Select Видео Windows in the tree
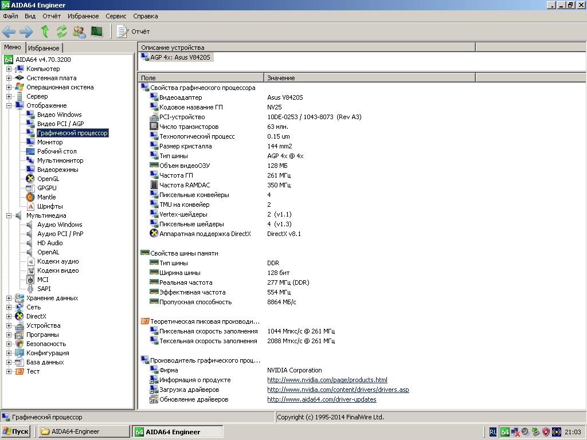The height and width of the screenshot is (440, 587). (x=59, y=115)
